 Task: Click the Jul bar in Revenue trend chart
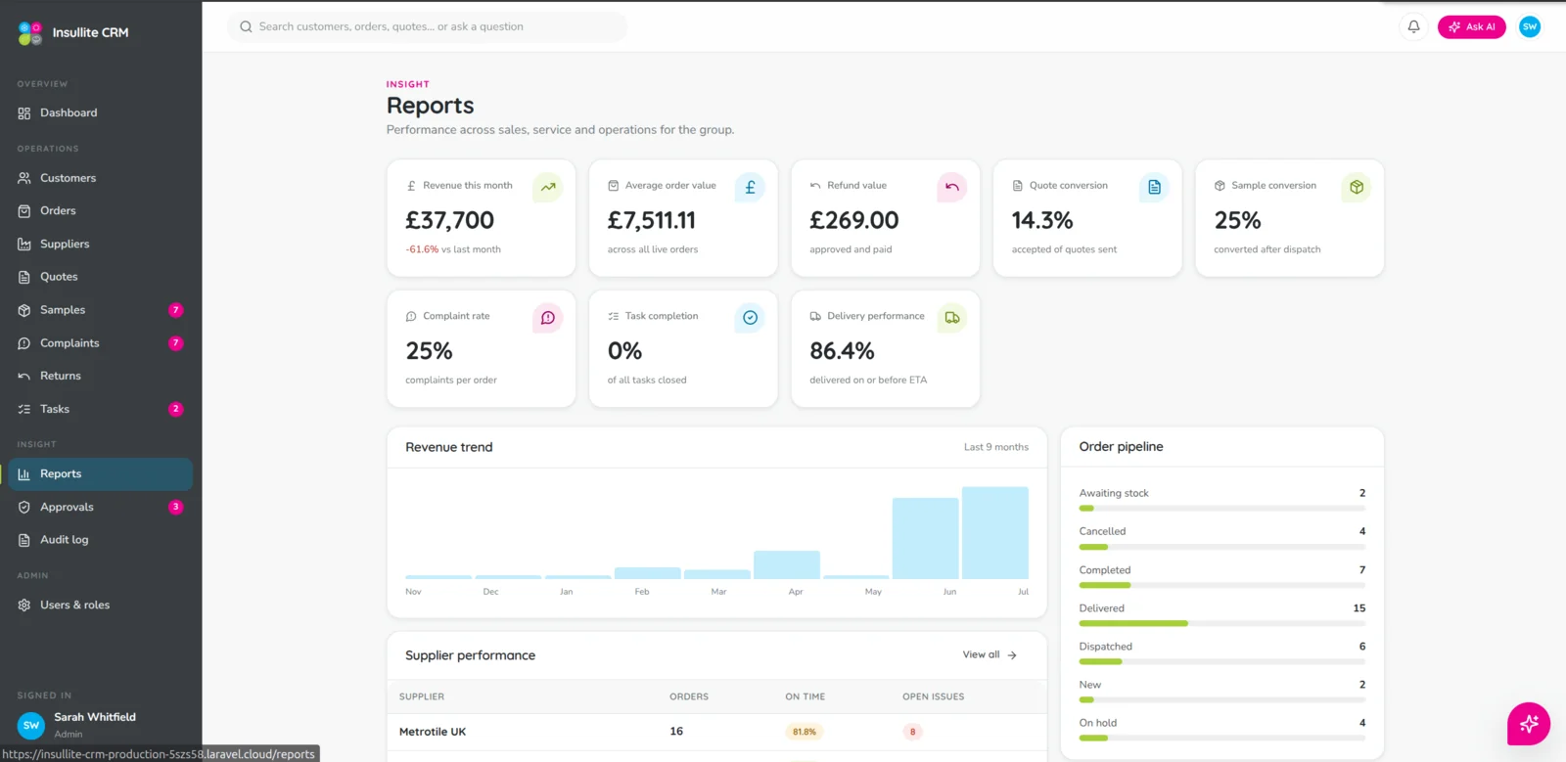tap(995, 533)
